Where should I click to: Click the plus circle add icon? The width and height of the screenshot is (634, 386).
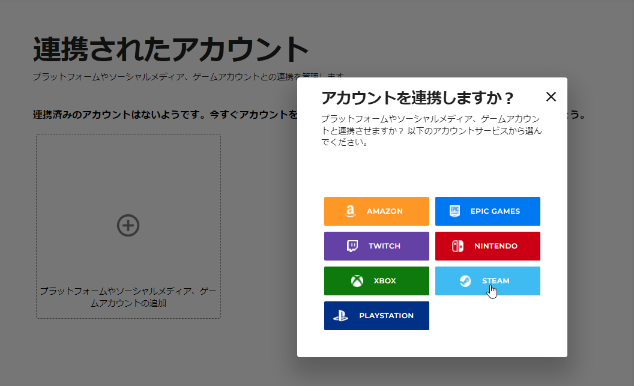[x=128, y=225]
